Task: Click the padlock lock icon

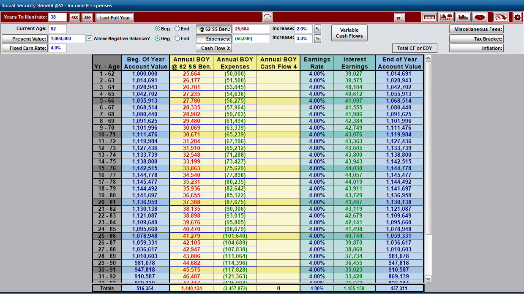Action: (400, 17)
